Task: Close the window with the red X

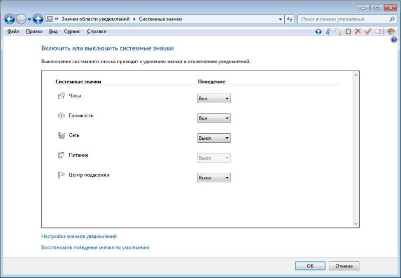Action: point(390,8)
